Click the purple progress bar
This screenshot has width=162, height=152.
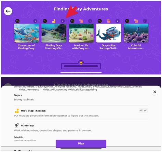[x=81, y=66]
